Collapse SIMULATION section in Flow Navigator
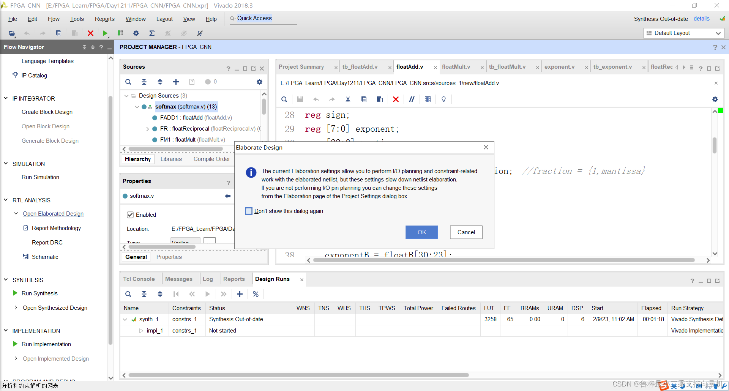 click(x=6, y=164)
